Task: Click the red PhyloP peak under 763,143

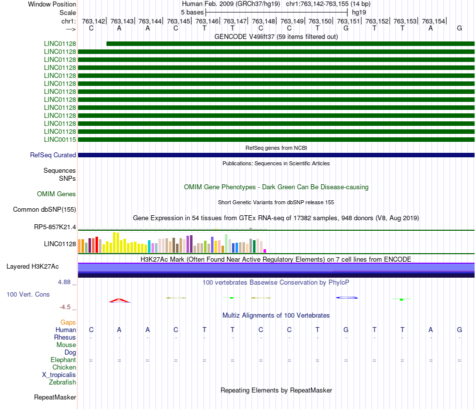Action: (119, 301)
